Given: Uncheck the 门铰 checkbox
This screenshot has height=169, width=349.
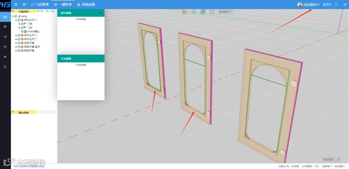Looking at the screenshot, I should pos(22,27).
